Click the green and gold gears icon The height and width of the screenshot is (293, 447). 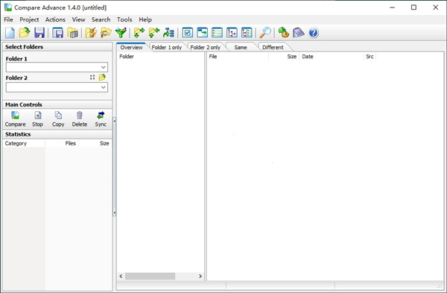(x=284, y=33)
